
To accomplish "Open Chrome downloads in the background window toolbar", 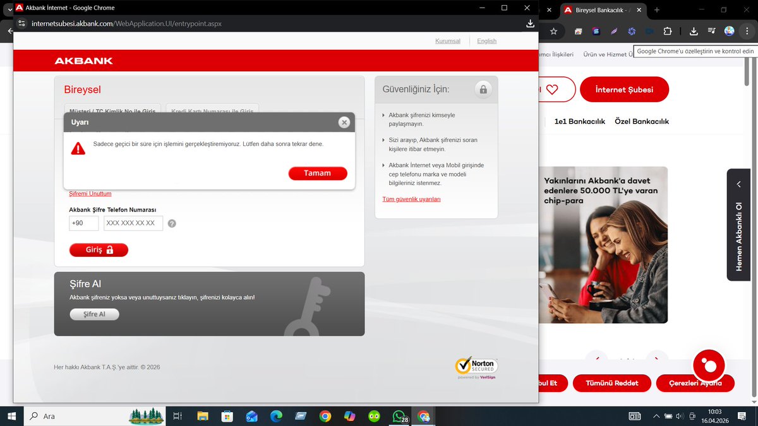I will click(x=694, y=31).
